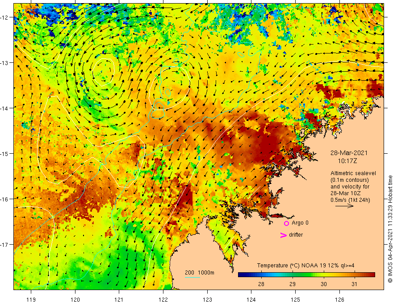393x303 pixels.
Task: Click '0.5m/s (1kt 24h)' scale text
Action: (350, 200)
